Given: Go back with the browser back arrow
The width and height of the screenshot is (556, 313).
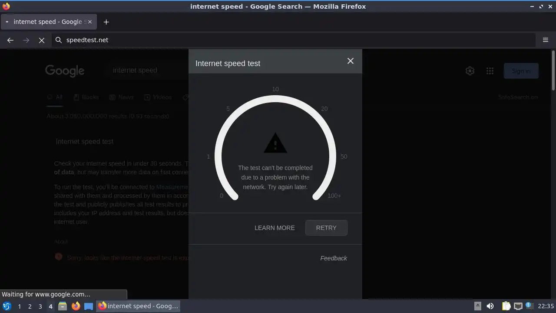Looking at the screenshot, I should 10,40.
